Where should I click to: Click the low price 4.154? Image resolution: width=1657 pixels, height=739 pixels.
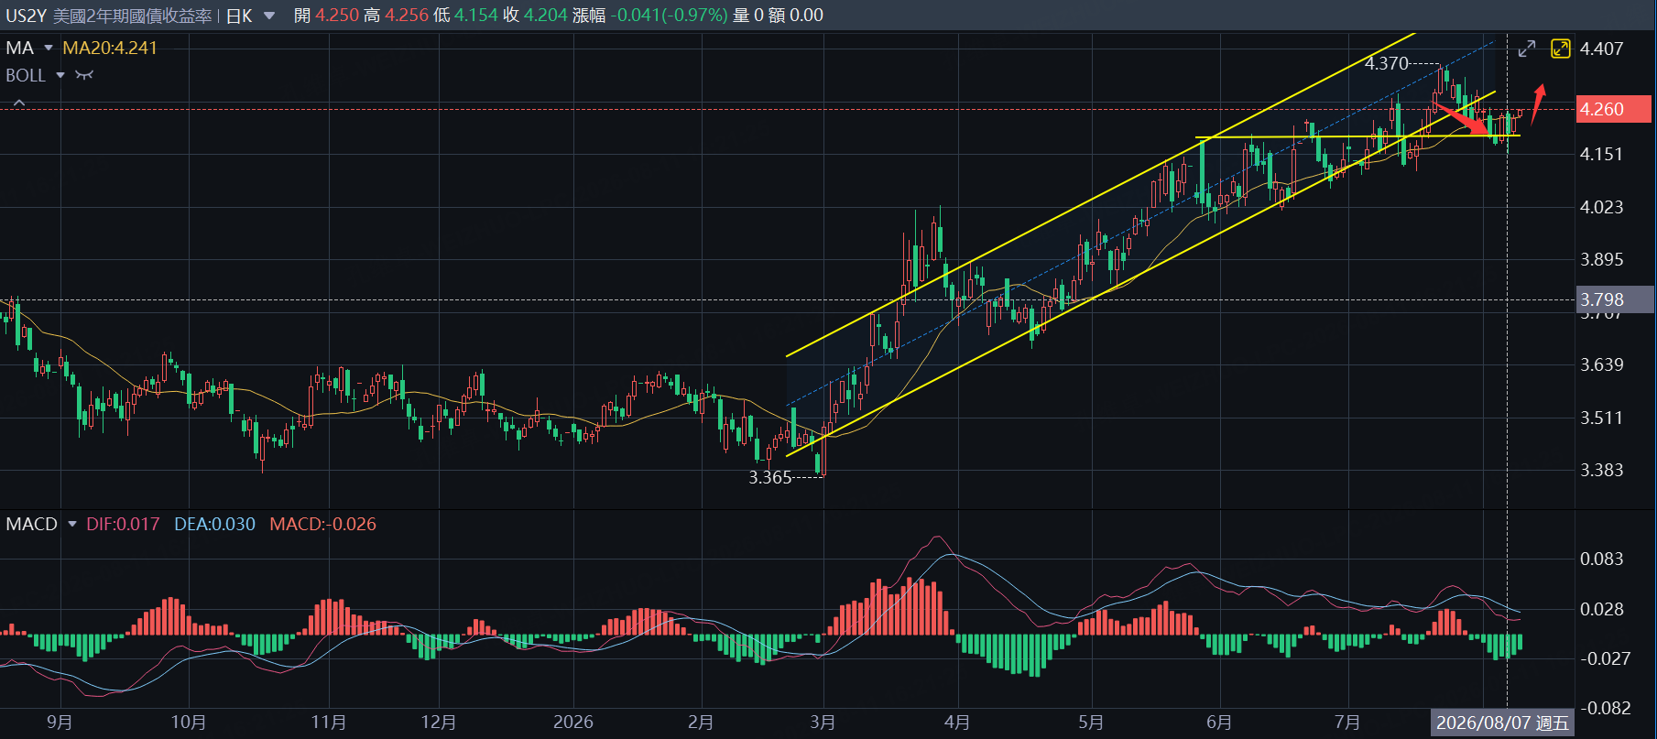476,16
